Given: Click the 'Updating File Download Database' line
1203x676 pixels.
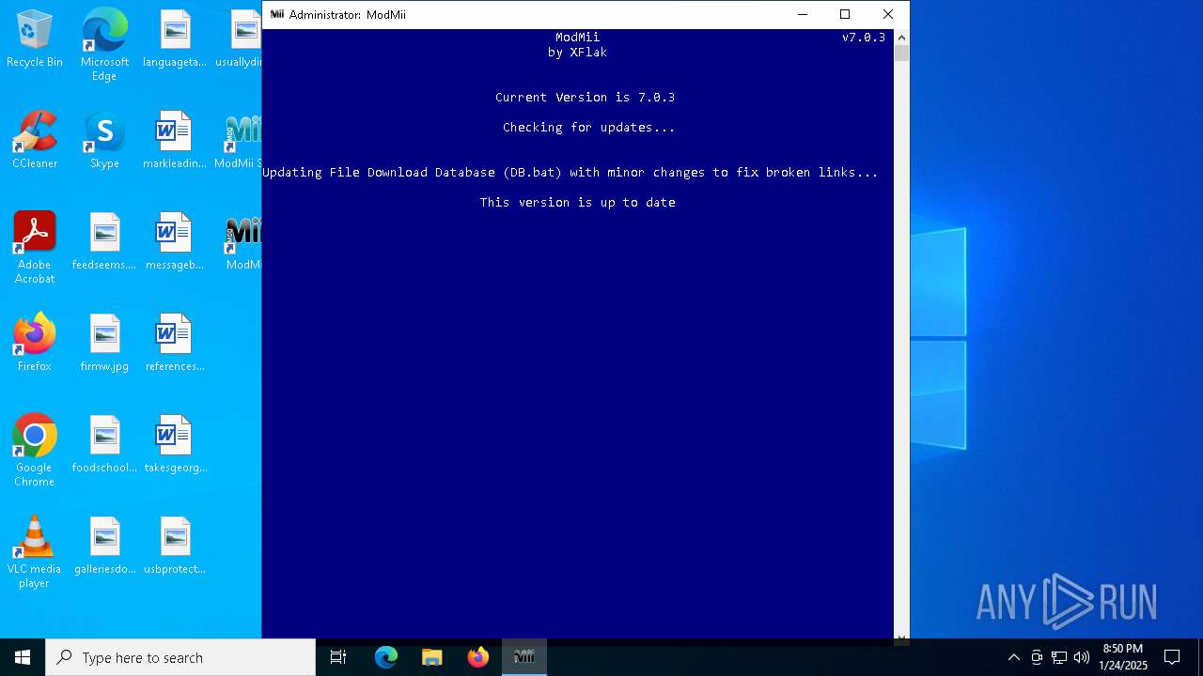Looking at the screenshot, I should coord(570,173).
